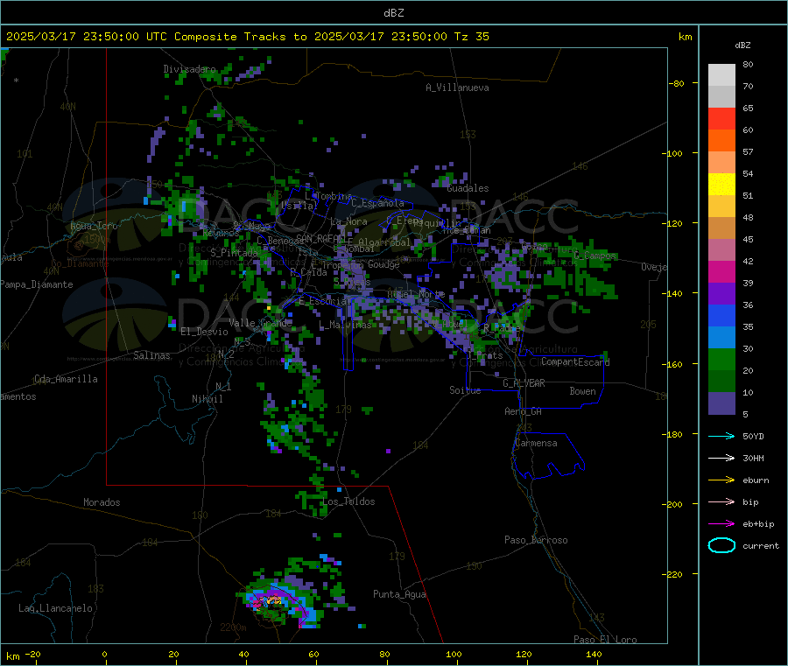Viewport: 788px width, 666px height.
Task: Click the cyan 'current' ellipse legend icon
Action: (x=721, y=545)
